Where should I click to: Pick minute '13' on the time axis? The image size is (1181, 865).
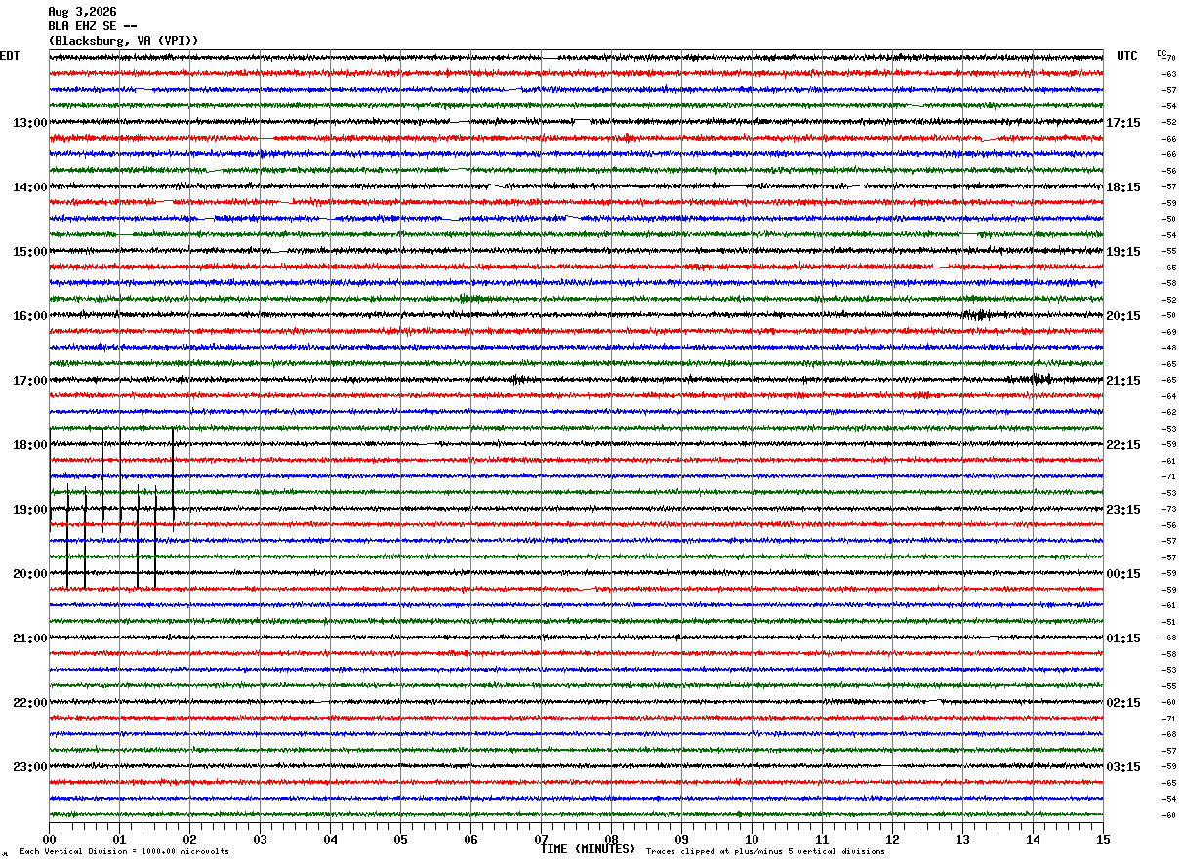pos(962,839)
